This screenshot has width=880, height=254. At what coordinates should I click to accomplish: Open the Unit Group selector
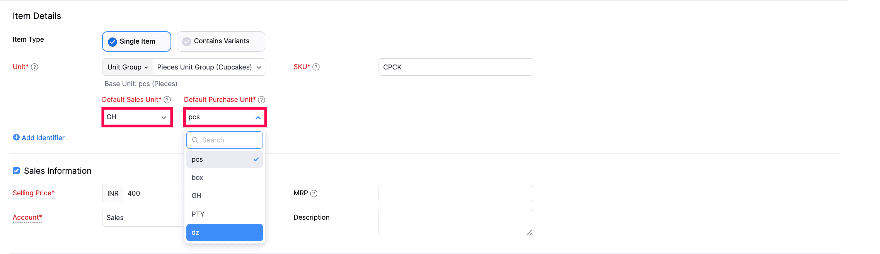pos(127,67)
